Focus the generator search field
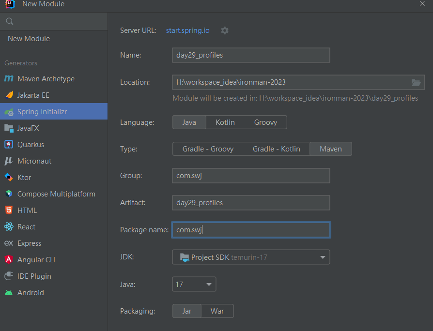This screenshot has width=433, height=331. click(54, 21)
